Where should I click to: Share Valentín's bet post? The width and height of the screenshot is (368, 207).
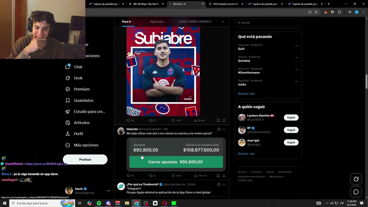pyautogui.click(x=224, y=176)
